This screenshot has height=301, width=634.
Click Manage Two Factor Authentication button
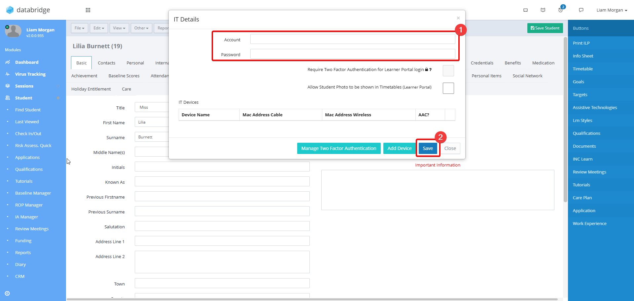tap(339, 148)
